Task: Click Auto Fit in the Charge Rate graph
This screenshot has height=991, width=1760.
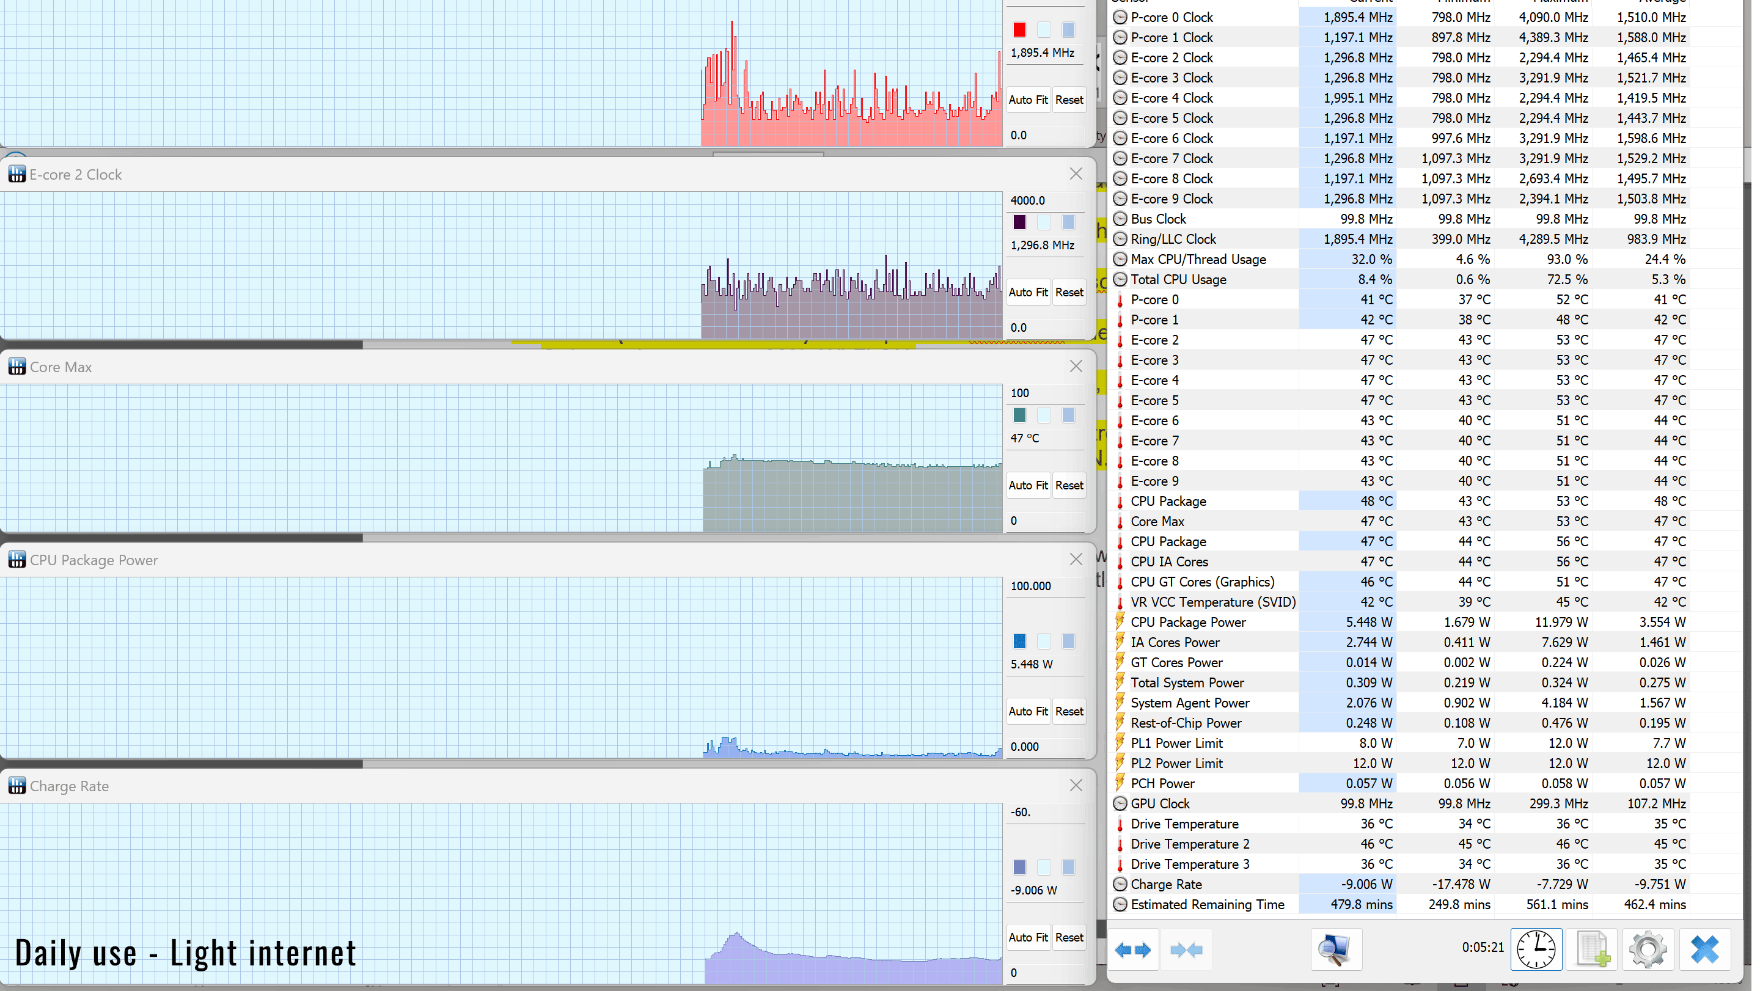Action: [x=1027, y=938]
